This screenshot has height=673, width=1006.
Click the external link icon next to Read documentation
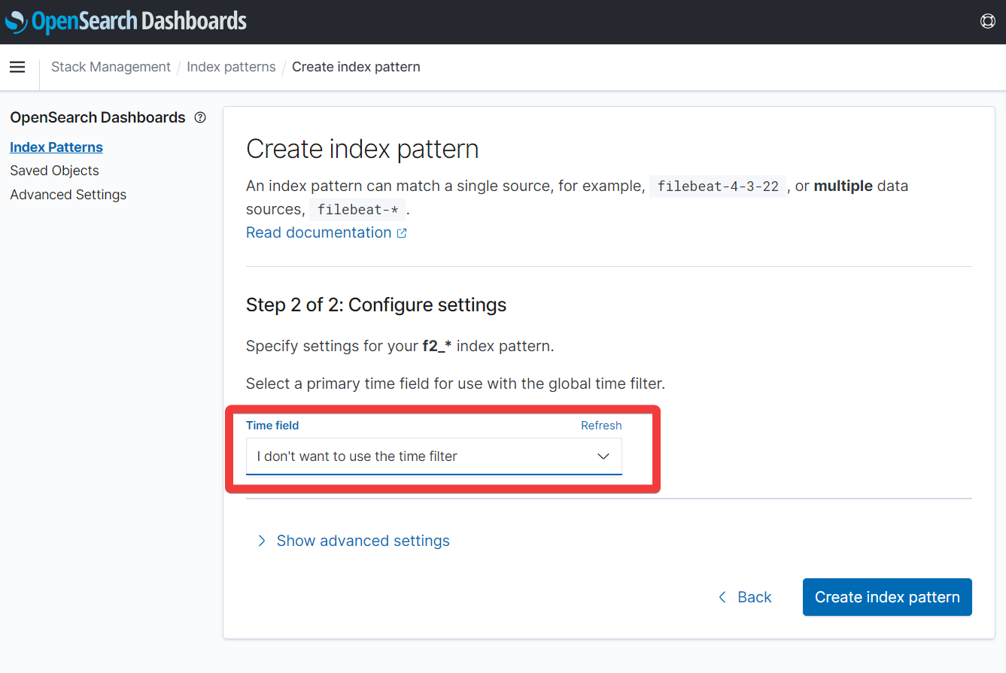click(x=401, y=232)
